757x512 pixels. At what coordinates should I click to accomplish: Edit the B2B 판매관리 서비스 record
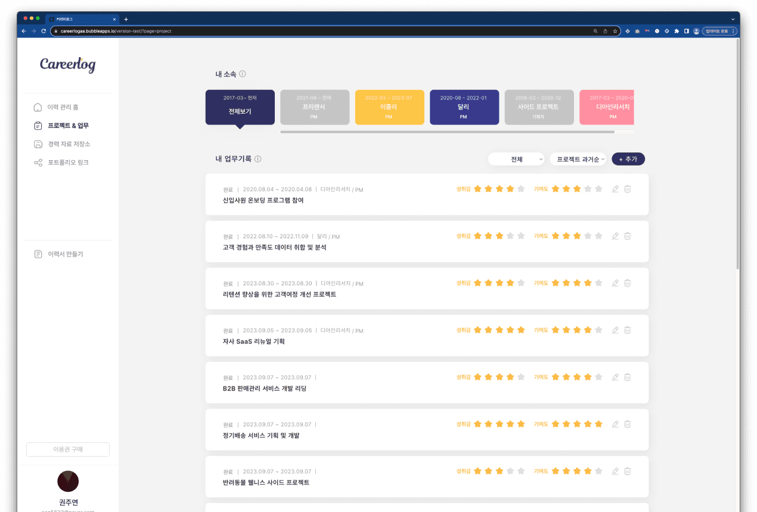click(615, 377)
